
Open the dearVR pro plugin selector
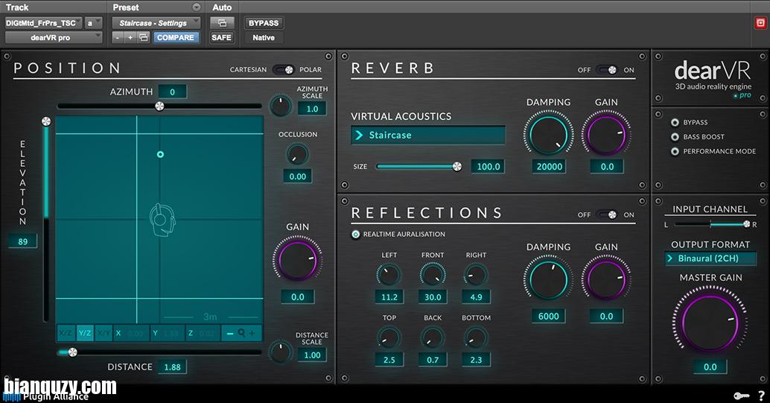click(x=54, y=37)
